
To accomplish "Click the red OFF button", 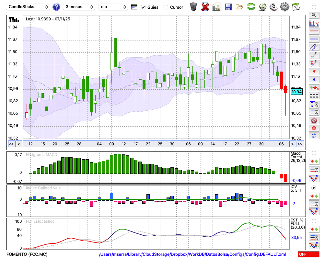I will coord(308,254).
